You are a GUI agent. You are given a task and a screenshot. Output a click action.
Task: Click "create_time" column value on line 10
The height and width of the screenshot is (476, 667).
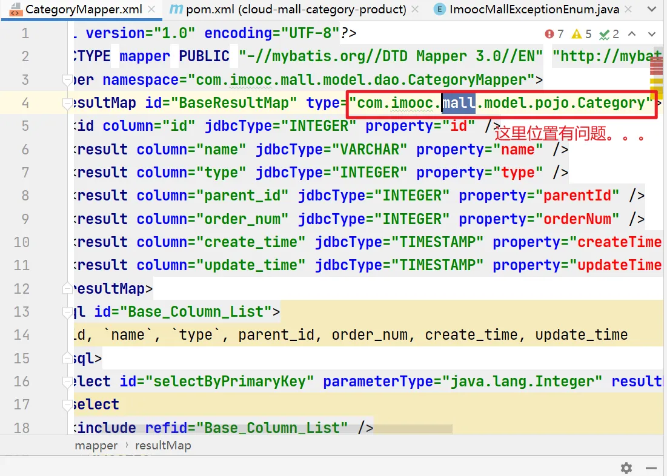click(251, 242)
